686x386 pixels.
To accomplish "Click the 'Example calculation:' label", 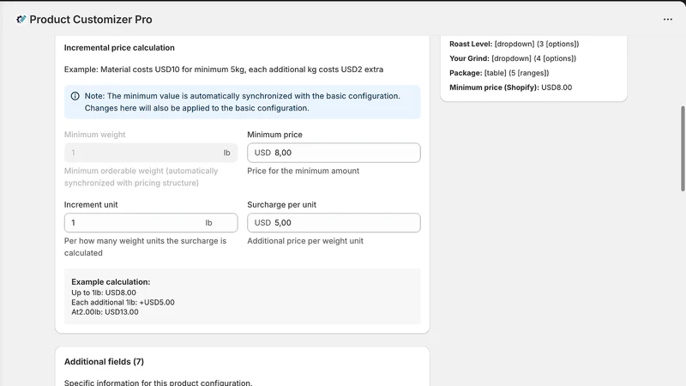I will (111, 282).
